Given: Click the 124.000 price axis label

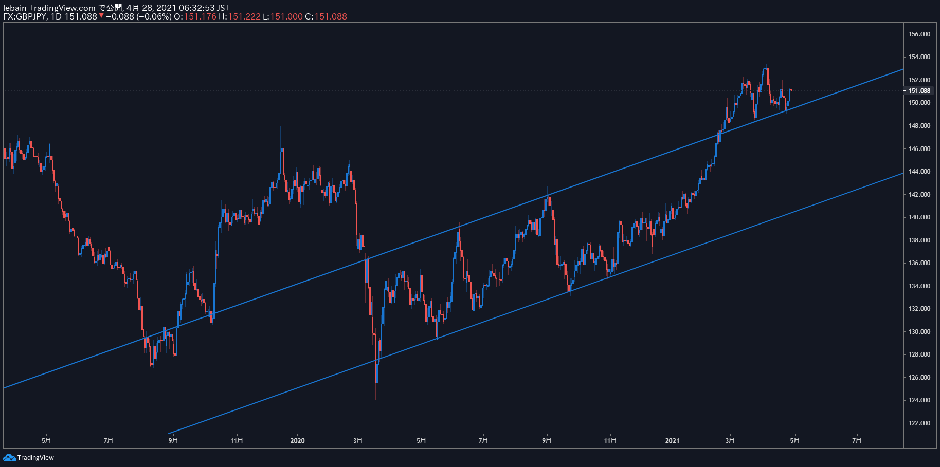Looking at the screenshot, I should [919, 400].
